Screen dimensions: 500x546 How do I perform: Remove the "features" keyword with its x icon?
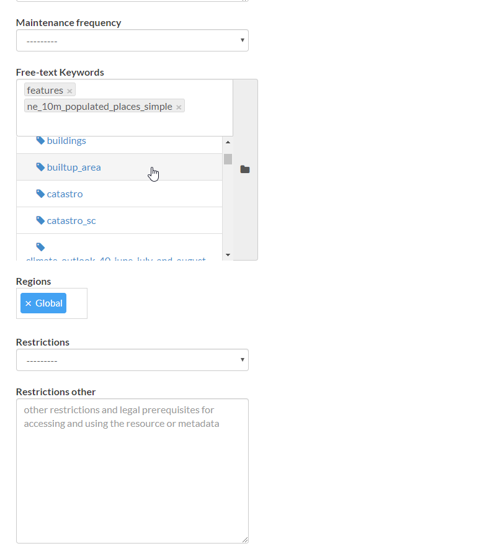pos(68,90)
